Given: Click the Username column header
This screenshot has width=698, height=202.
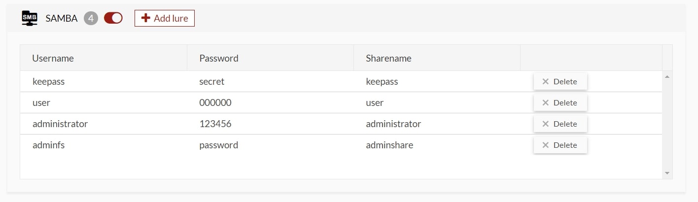Looking at the screenshot, I should pos(53,58).
